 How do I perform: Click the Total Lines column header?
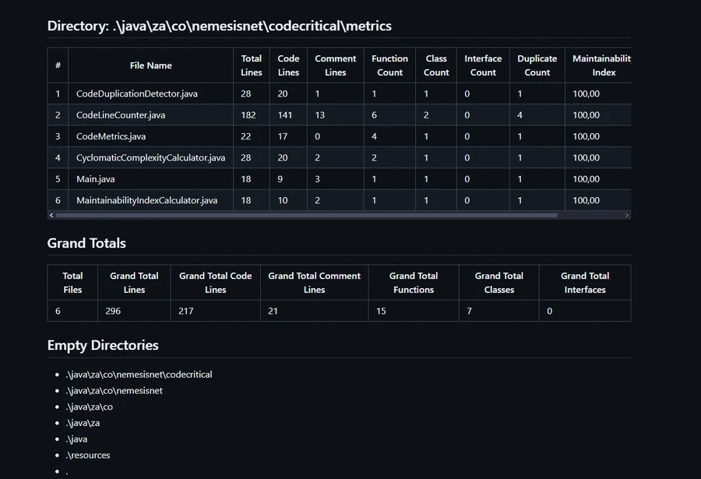click(x=251, y=65)
